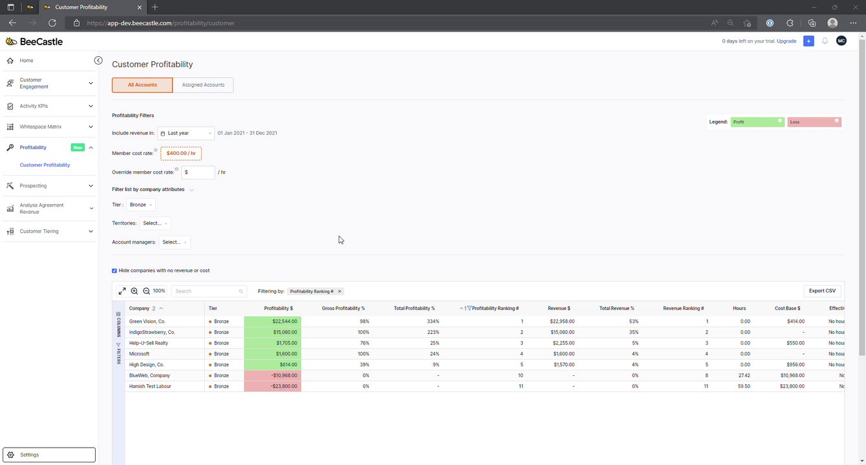Open the browser tab actions menu

tap(10, 7)
